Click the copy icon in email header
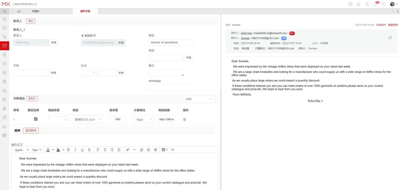Screen dimensions: 400x190 390,38
